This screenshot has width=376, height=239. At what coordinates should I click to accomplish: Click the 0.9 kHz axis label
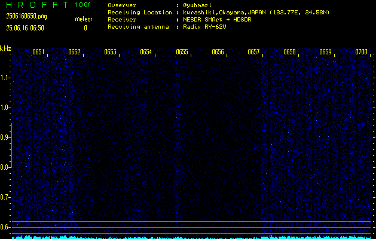click(x=5, y=137)
